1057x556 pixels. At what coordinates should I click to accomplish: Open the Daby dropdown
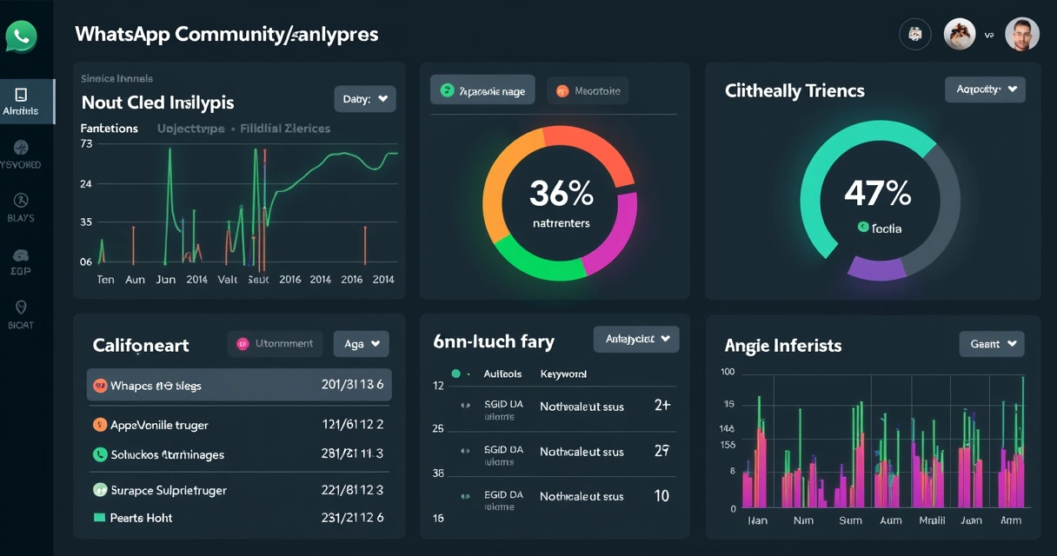pyautogui.click(x=365, y=99)
